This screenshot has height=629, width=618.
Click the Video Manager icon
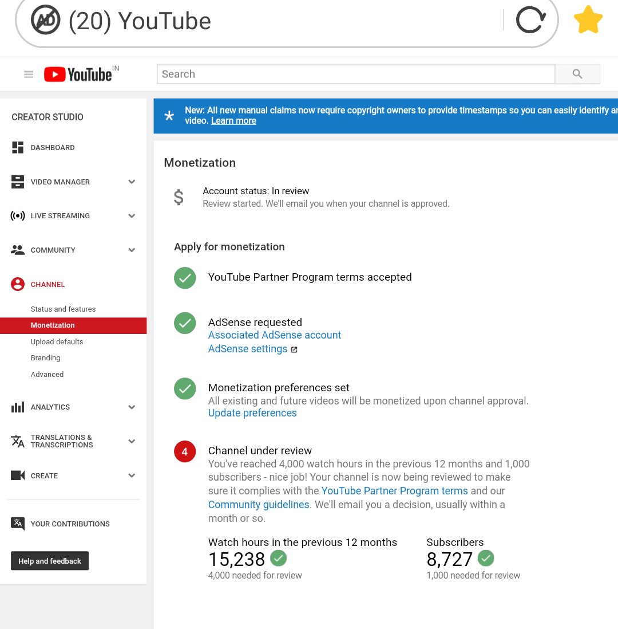(x=18, y=182)
